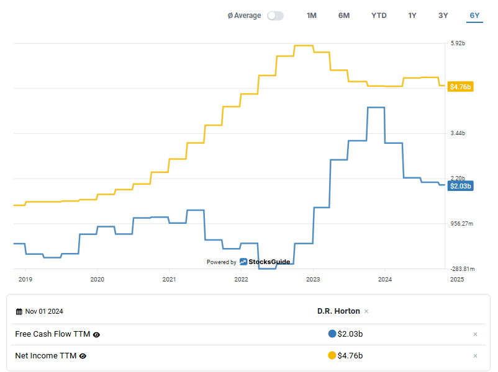Click the $2.03b value in Free Cash Flow row
Image resolution: width=498 pixels, height=372 pixels.
(x=350, y=334)
